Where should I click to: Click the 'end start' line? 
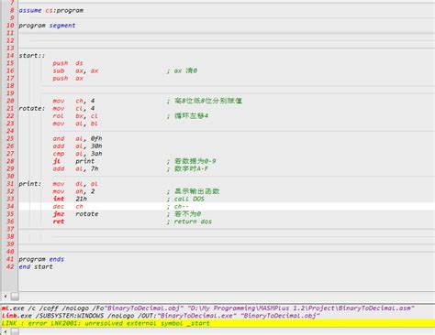[x=36, y=266]
